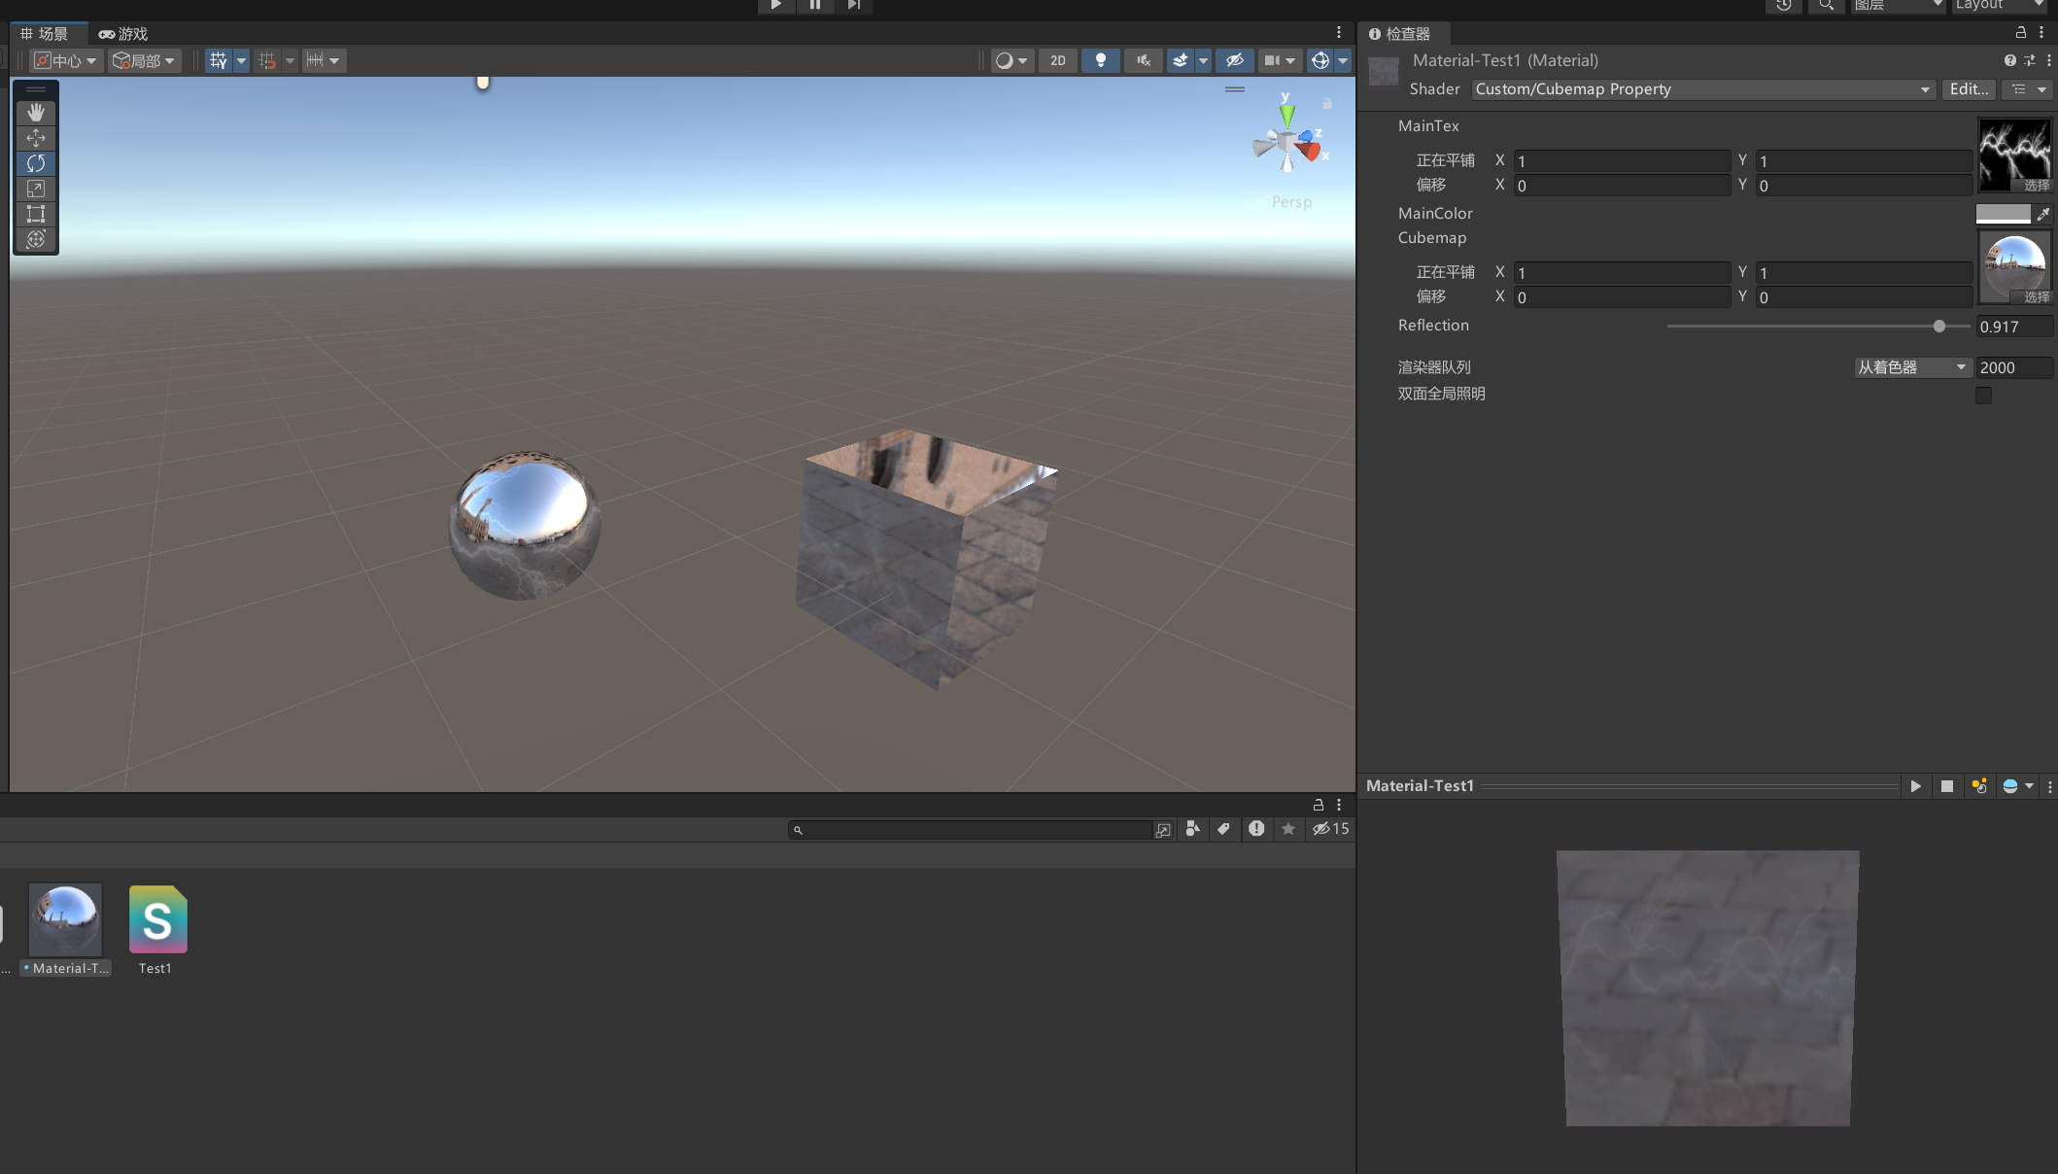
Task: Select the Rect transform tool
Action: pyautogui.click(x=36, y=214)
